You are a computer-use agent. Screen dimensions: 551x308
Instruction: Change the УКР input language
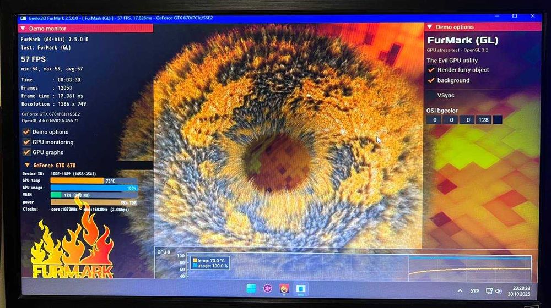coord(475,291)
